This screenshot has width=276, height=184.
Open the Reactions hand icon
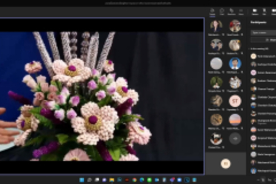point(232,12)
